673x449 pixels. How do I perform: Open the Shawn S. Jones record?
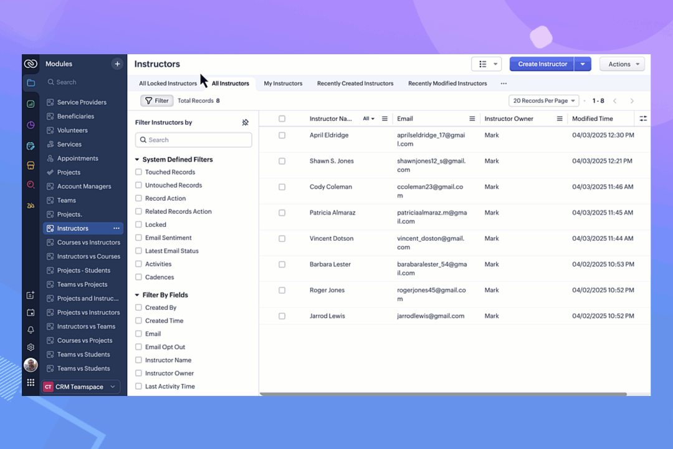(x=332, y=161)
